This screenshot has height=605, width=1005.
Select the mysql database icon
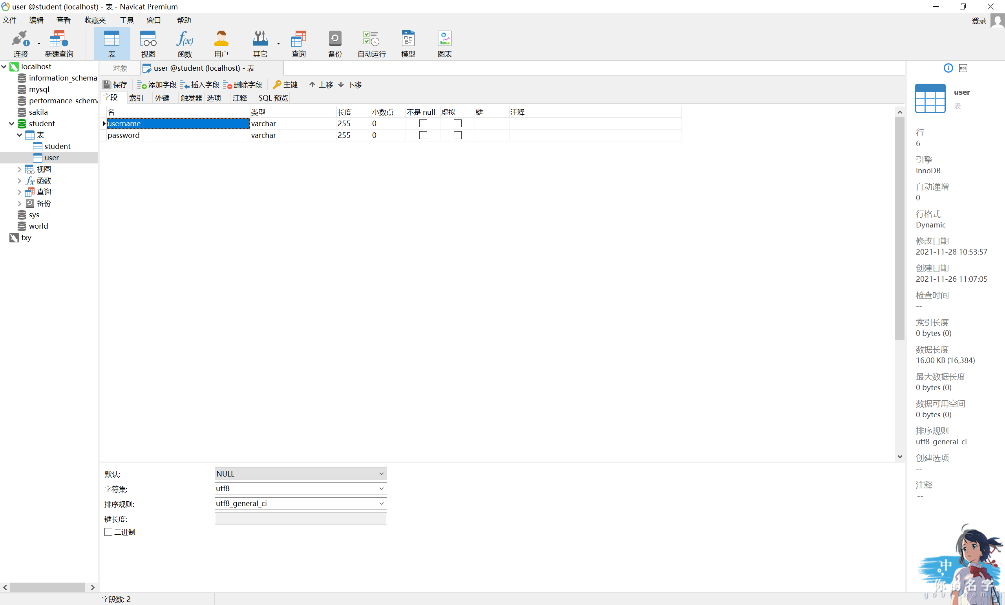(22, 89)
